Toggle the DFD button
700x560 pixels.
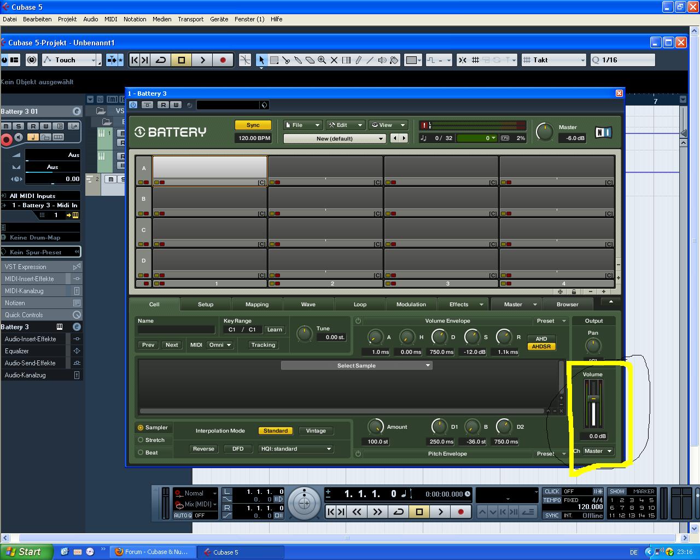(238, 449)
